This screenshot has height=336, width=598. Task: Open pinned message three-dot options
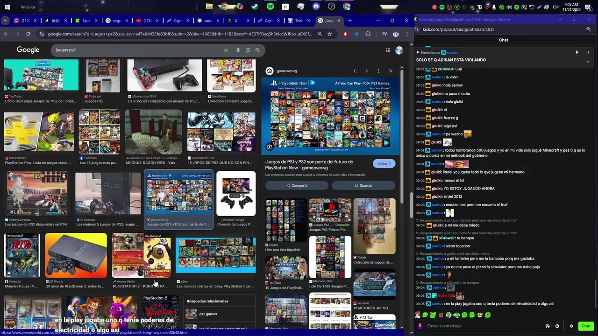coord(588,53)
